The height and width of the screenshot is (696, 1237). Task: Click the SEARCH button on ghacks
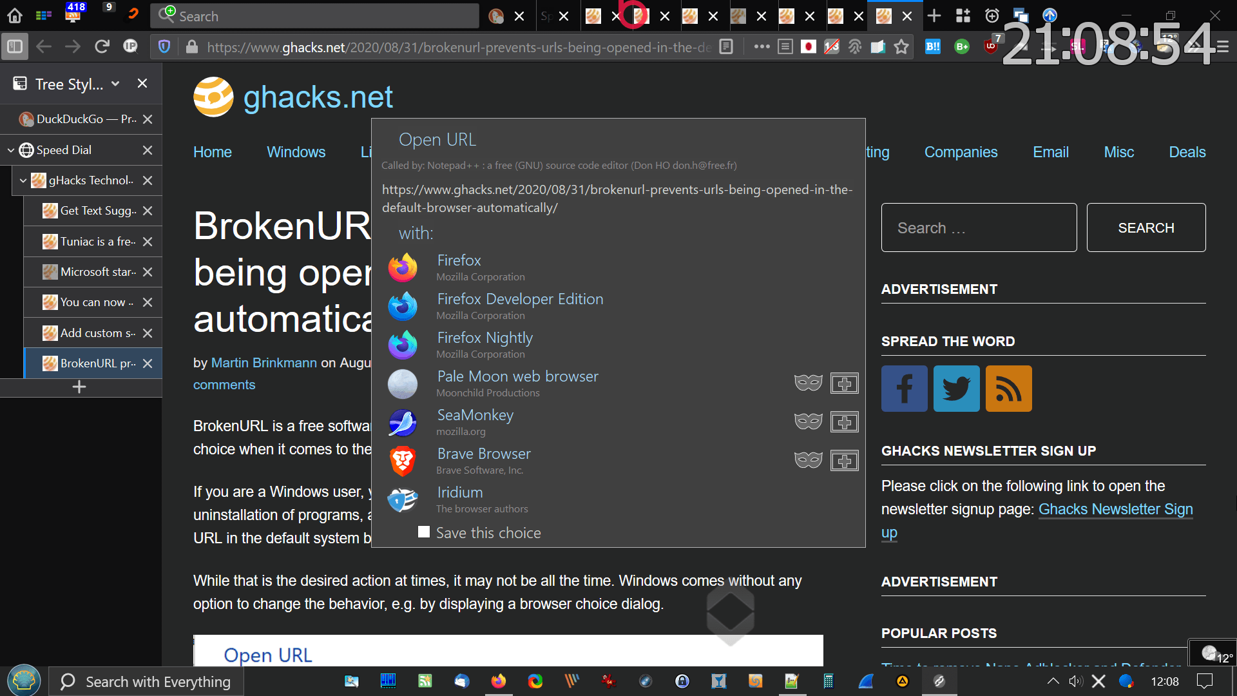[1146, 227]
